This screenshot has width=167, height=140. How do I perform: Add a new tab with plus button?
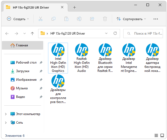(75, 7)
